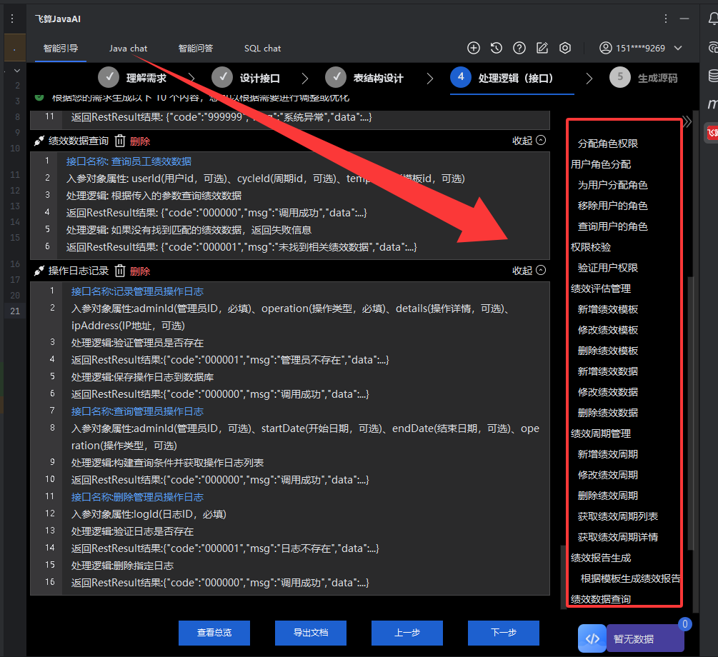Select 绩效周期管理 in the outline
718x657 pixels.
click(x=601, y=433)
